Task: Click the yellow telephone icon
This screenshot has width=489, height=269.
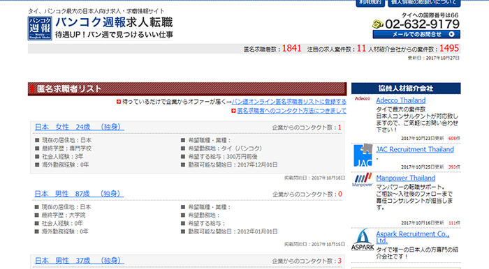Action: pos(378,24)
